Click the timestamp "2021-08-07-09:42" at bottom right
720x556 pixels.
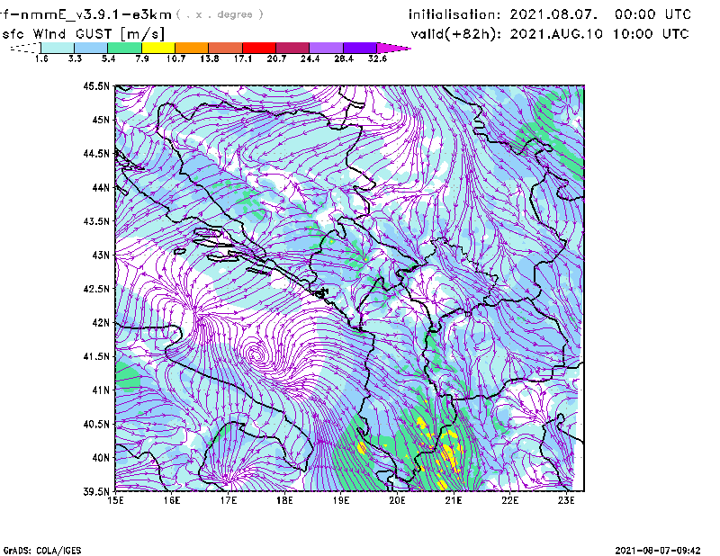659,549
